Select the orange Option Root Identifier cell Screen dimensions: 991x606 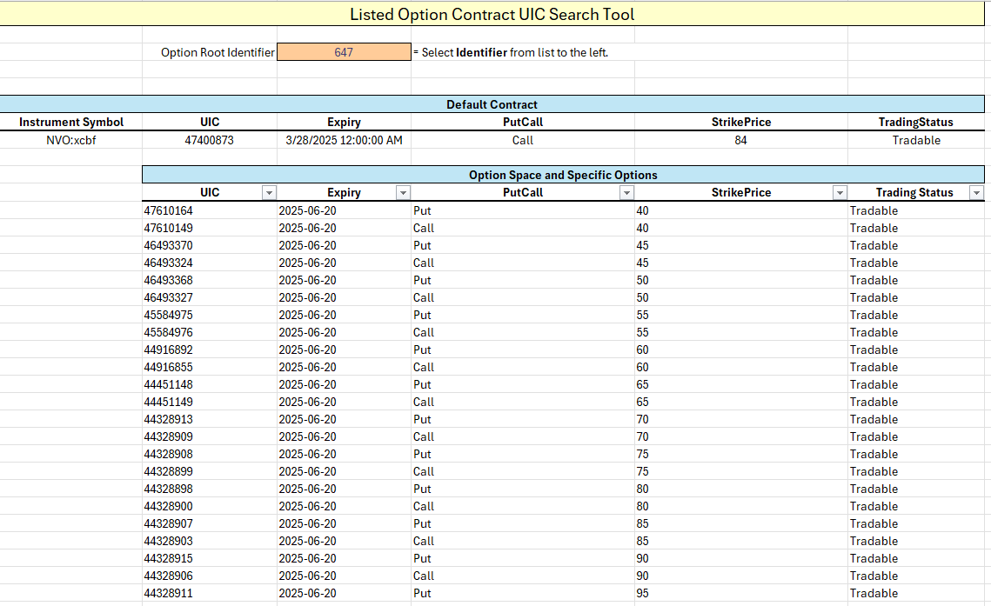[344, 52]
